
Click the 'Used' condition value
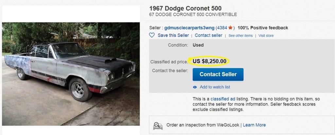198,45
